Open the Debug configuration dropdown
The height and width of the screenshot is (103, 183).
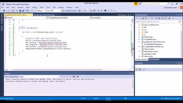click(x=41, y=11)
